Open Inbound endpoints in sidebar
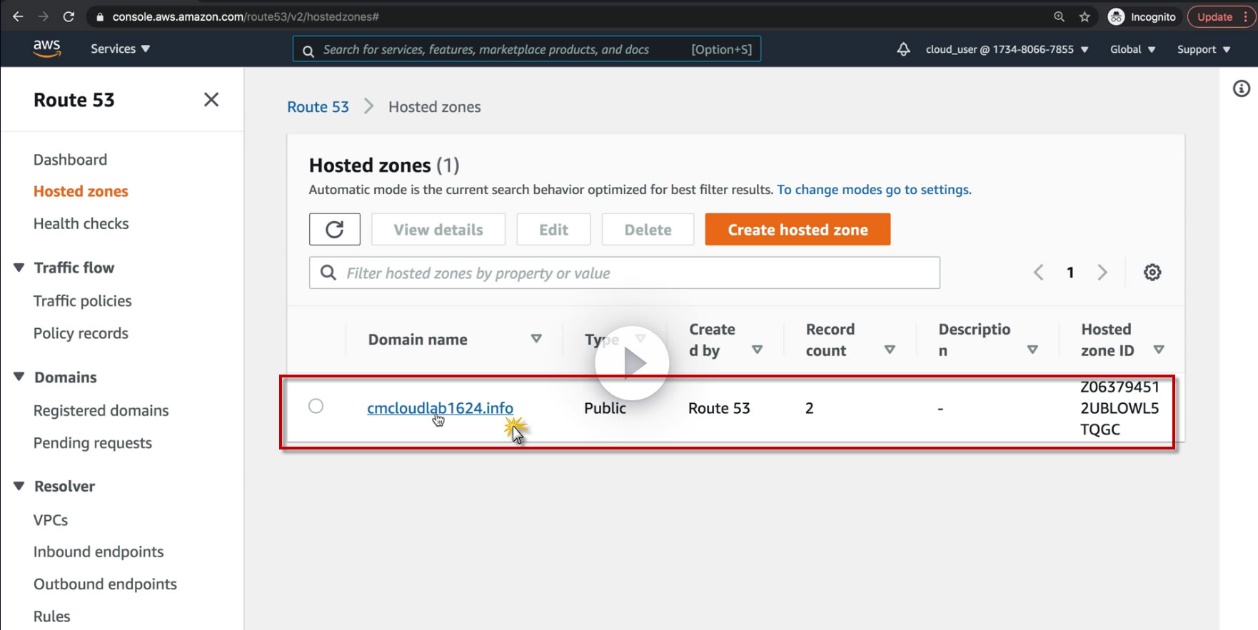 tap(99, 552)
